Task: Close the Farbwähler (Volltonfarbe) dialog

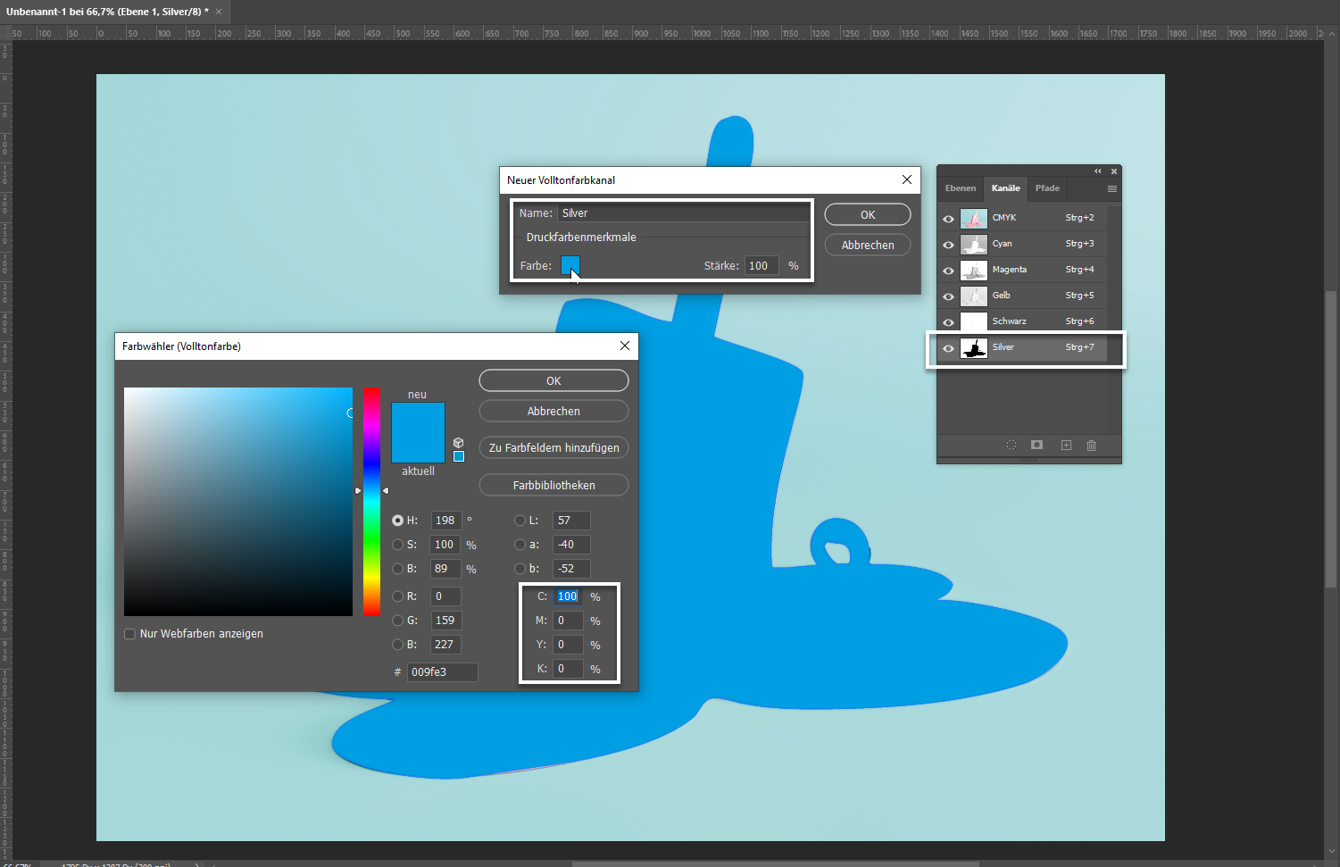Action: (x=625, y=346)
